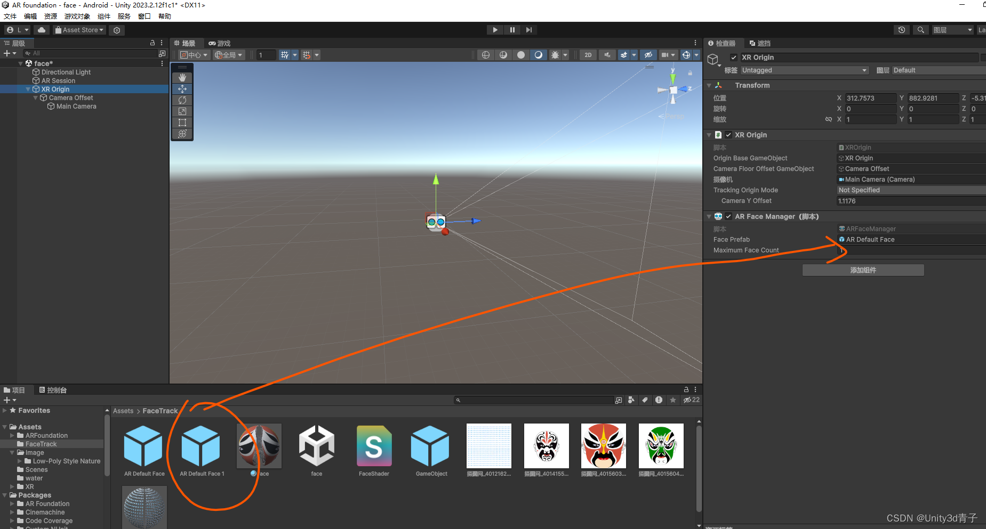Click the debug draw mode bug icon
Image resolution: width=986 pixels, height=529 pixels.
tap(555, 55)
